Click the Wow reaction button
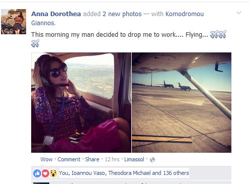 [46, 159]
